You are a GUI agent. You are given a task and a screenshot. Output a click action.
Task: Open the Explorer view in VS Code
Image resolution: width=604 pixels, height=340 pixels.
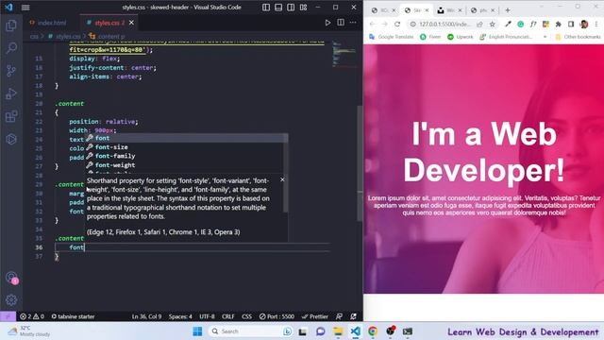(x=11, y=25)
